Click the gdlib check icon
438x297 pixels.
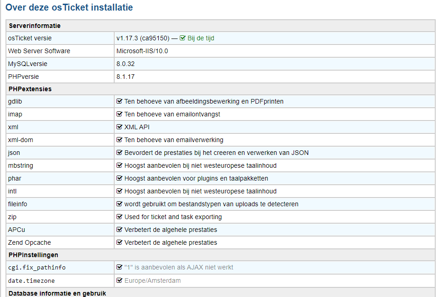click(119, 101)
